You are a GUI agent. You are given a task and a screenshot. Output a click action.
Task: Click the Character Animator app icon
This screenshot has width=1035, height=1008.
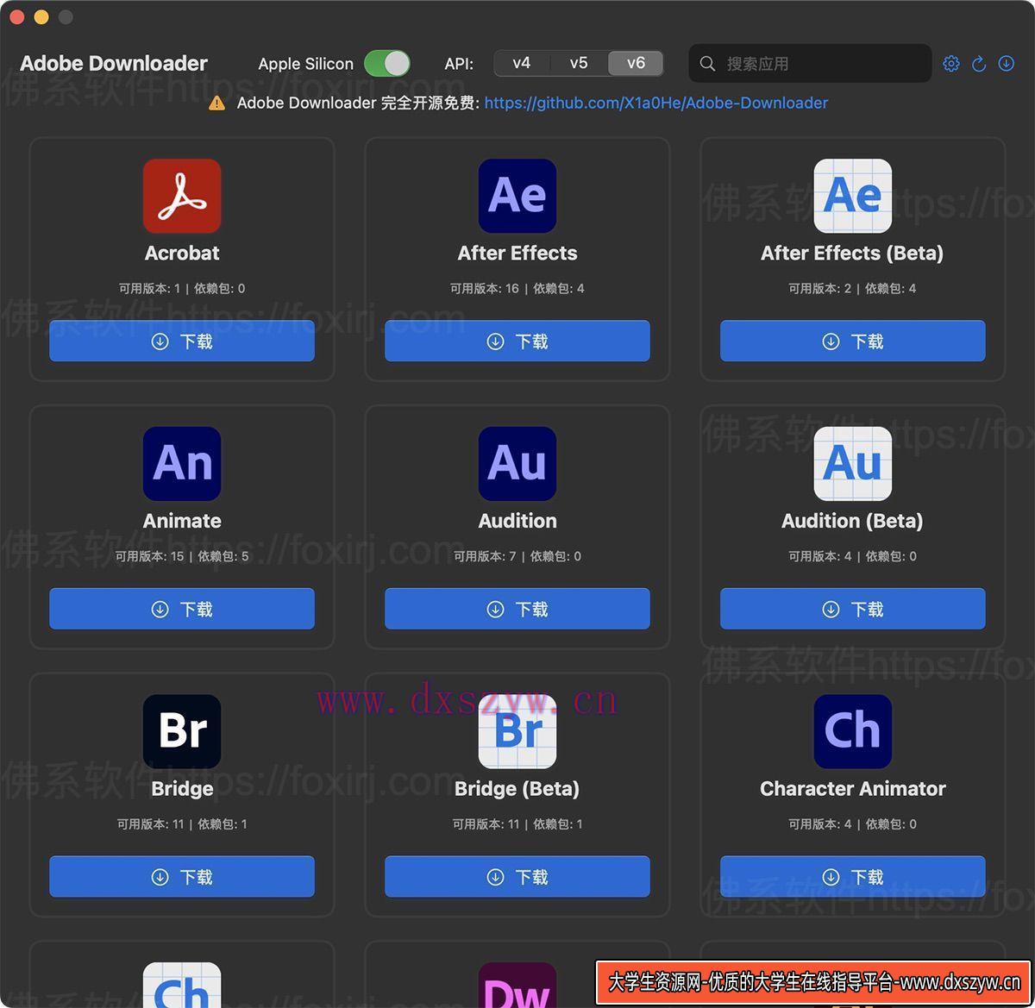coord(853,731)
